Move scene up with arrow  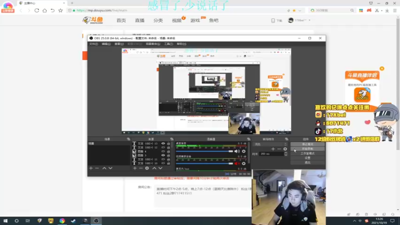(x=104, y=168)
